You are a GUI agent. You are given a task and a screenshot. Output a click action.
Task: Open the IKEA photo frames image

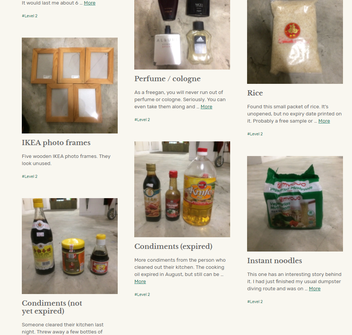coord(70,85)
